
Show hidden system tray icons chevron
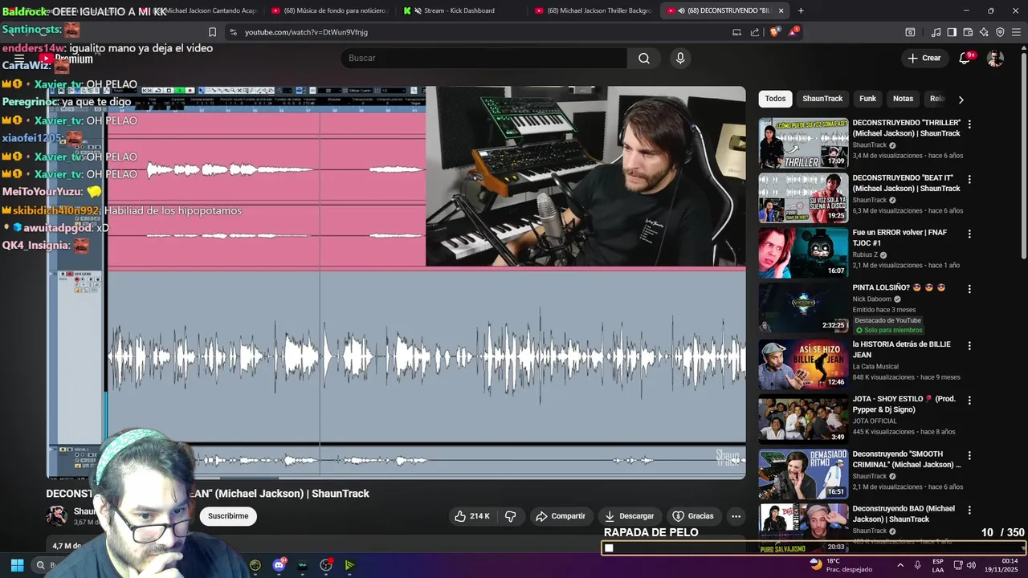click(x=899, y=565)
